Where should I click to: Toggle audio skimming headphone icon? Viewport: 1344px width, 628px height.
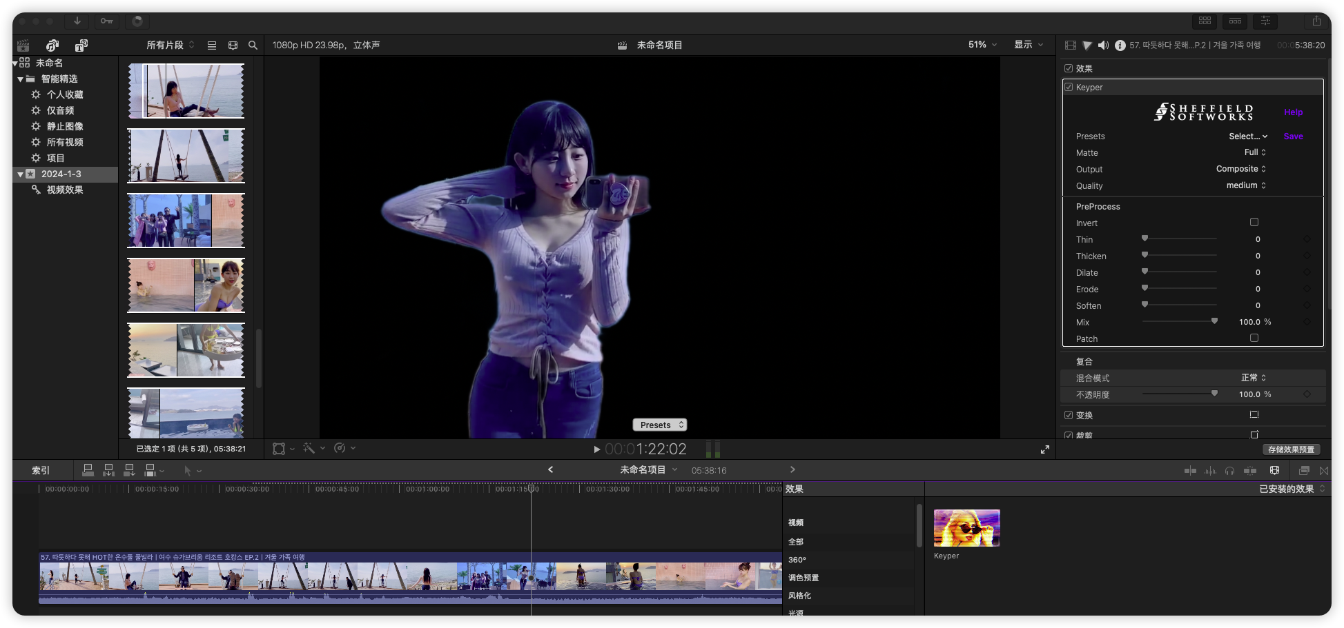point(1229,471)
